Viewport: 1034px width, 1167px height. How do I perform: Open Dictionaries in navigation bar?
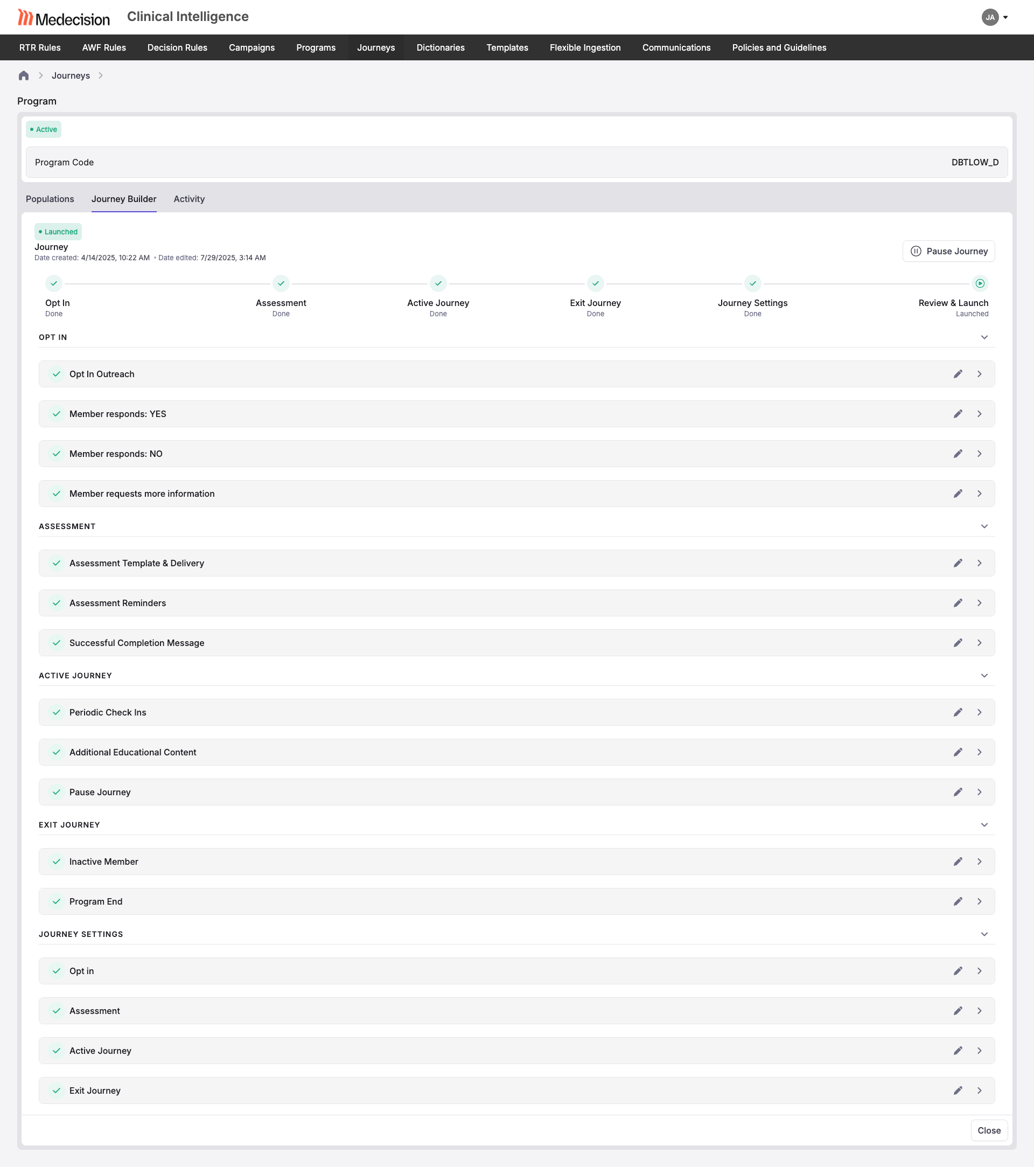(x=440, y=47)
